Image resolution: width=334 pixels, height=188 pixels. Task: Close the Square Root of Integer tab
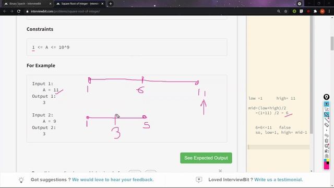click(102, 4)
